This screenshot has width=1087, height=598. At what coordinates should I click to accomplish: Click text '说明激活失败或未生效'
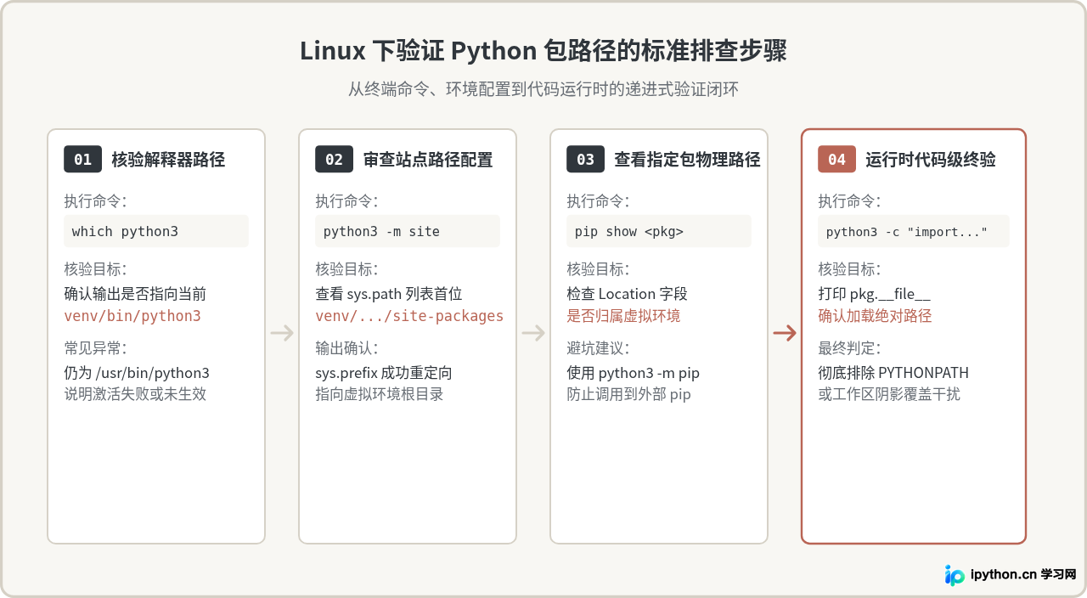pos(135,394)
